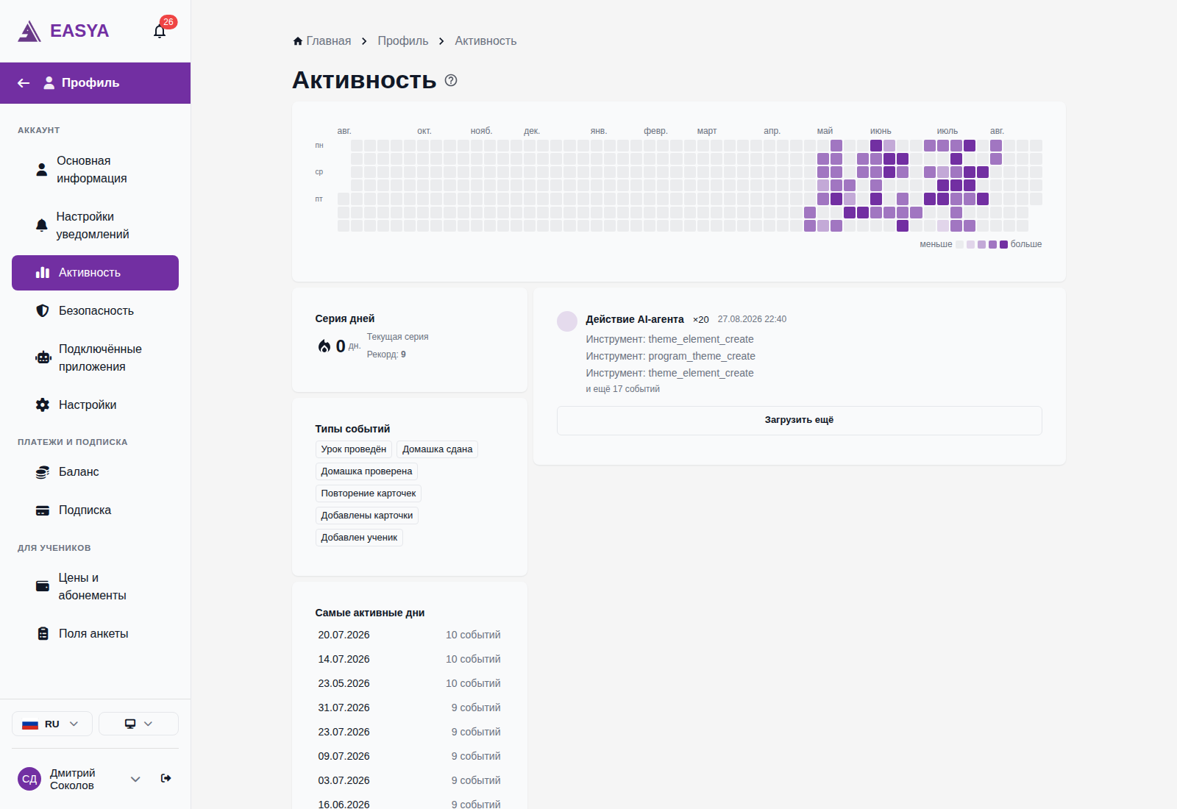The image size is (1177, 809).
Task: Click the darkest purple legend swatch near больше
Action: [x=1003, y=244]
